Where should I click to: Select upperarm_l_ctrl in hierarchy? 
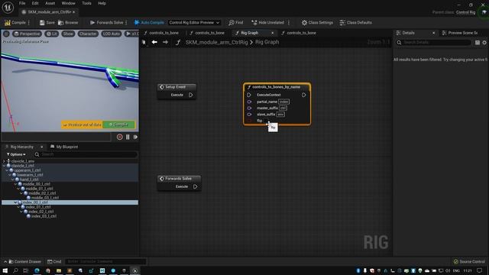click(28, 170)
